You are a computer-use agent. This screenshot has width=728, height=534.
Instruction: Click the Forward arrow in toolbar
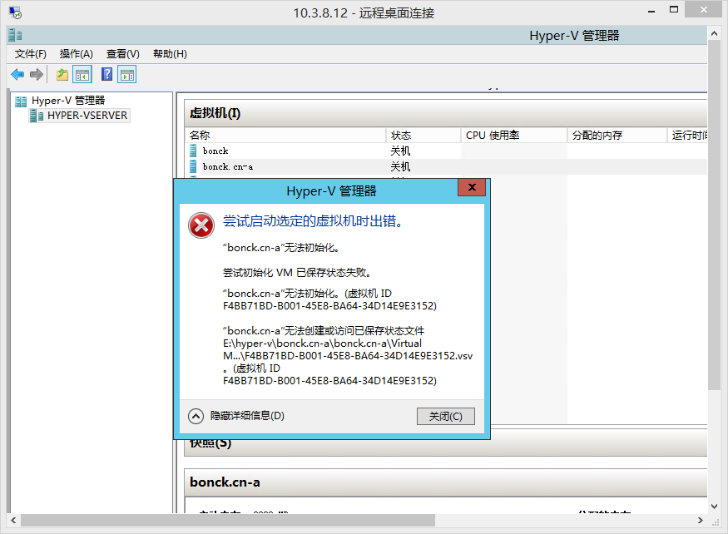pos(37,74)
